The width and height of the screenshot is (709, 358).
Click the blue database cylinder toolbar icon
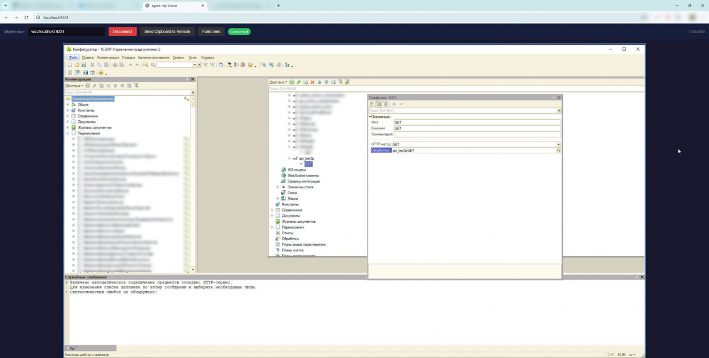(x=85, y=73)
